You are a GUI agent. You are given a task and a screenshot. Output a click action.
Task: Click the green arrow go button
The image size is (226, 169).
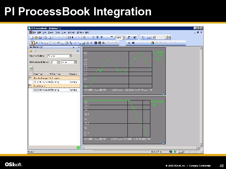click(31, 68)
